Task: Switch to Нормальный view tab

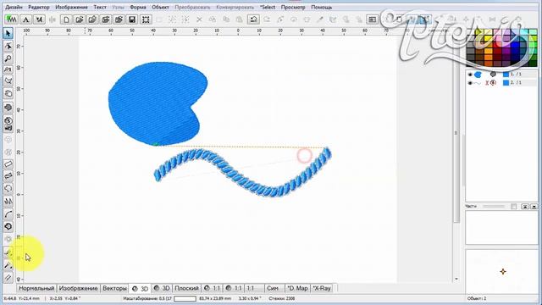Action: tap(36, 288)
